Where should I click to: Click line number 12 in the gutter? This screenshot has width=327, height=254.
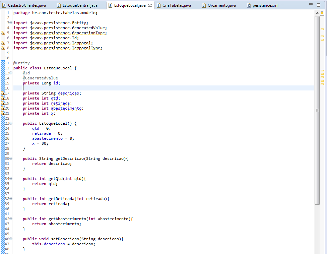point(7,68)
